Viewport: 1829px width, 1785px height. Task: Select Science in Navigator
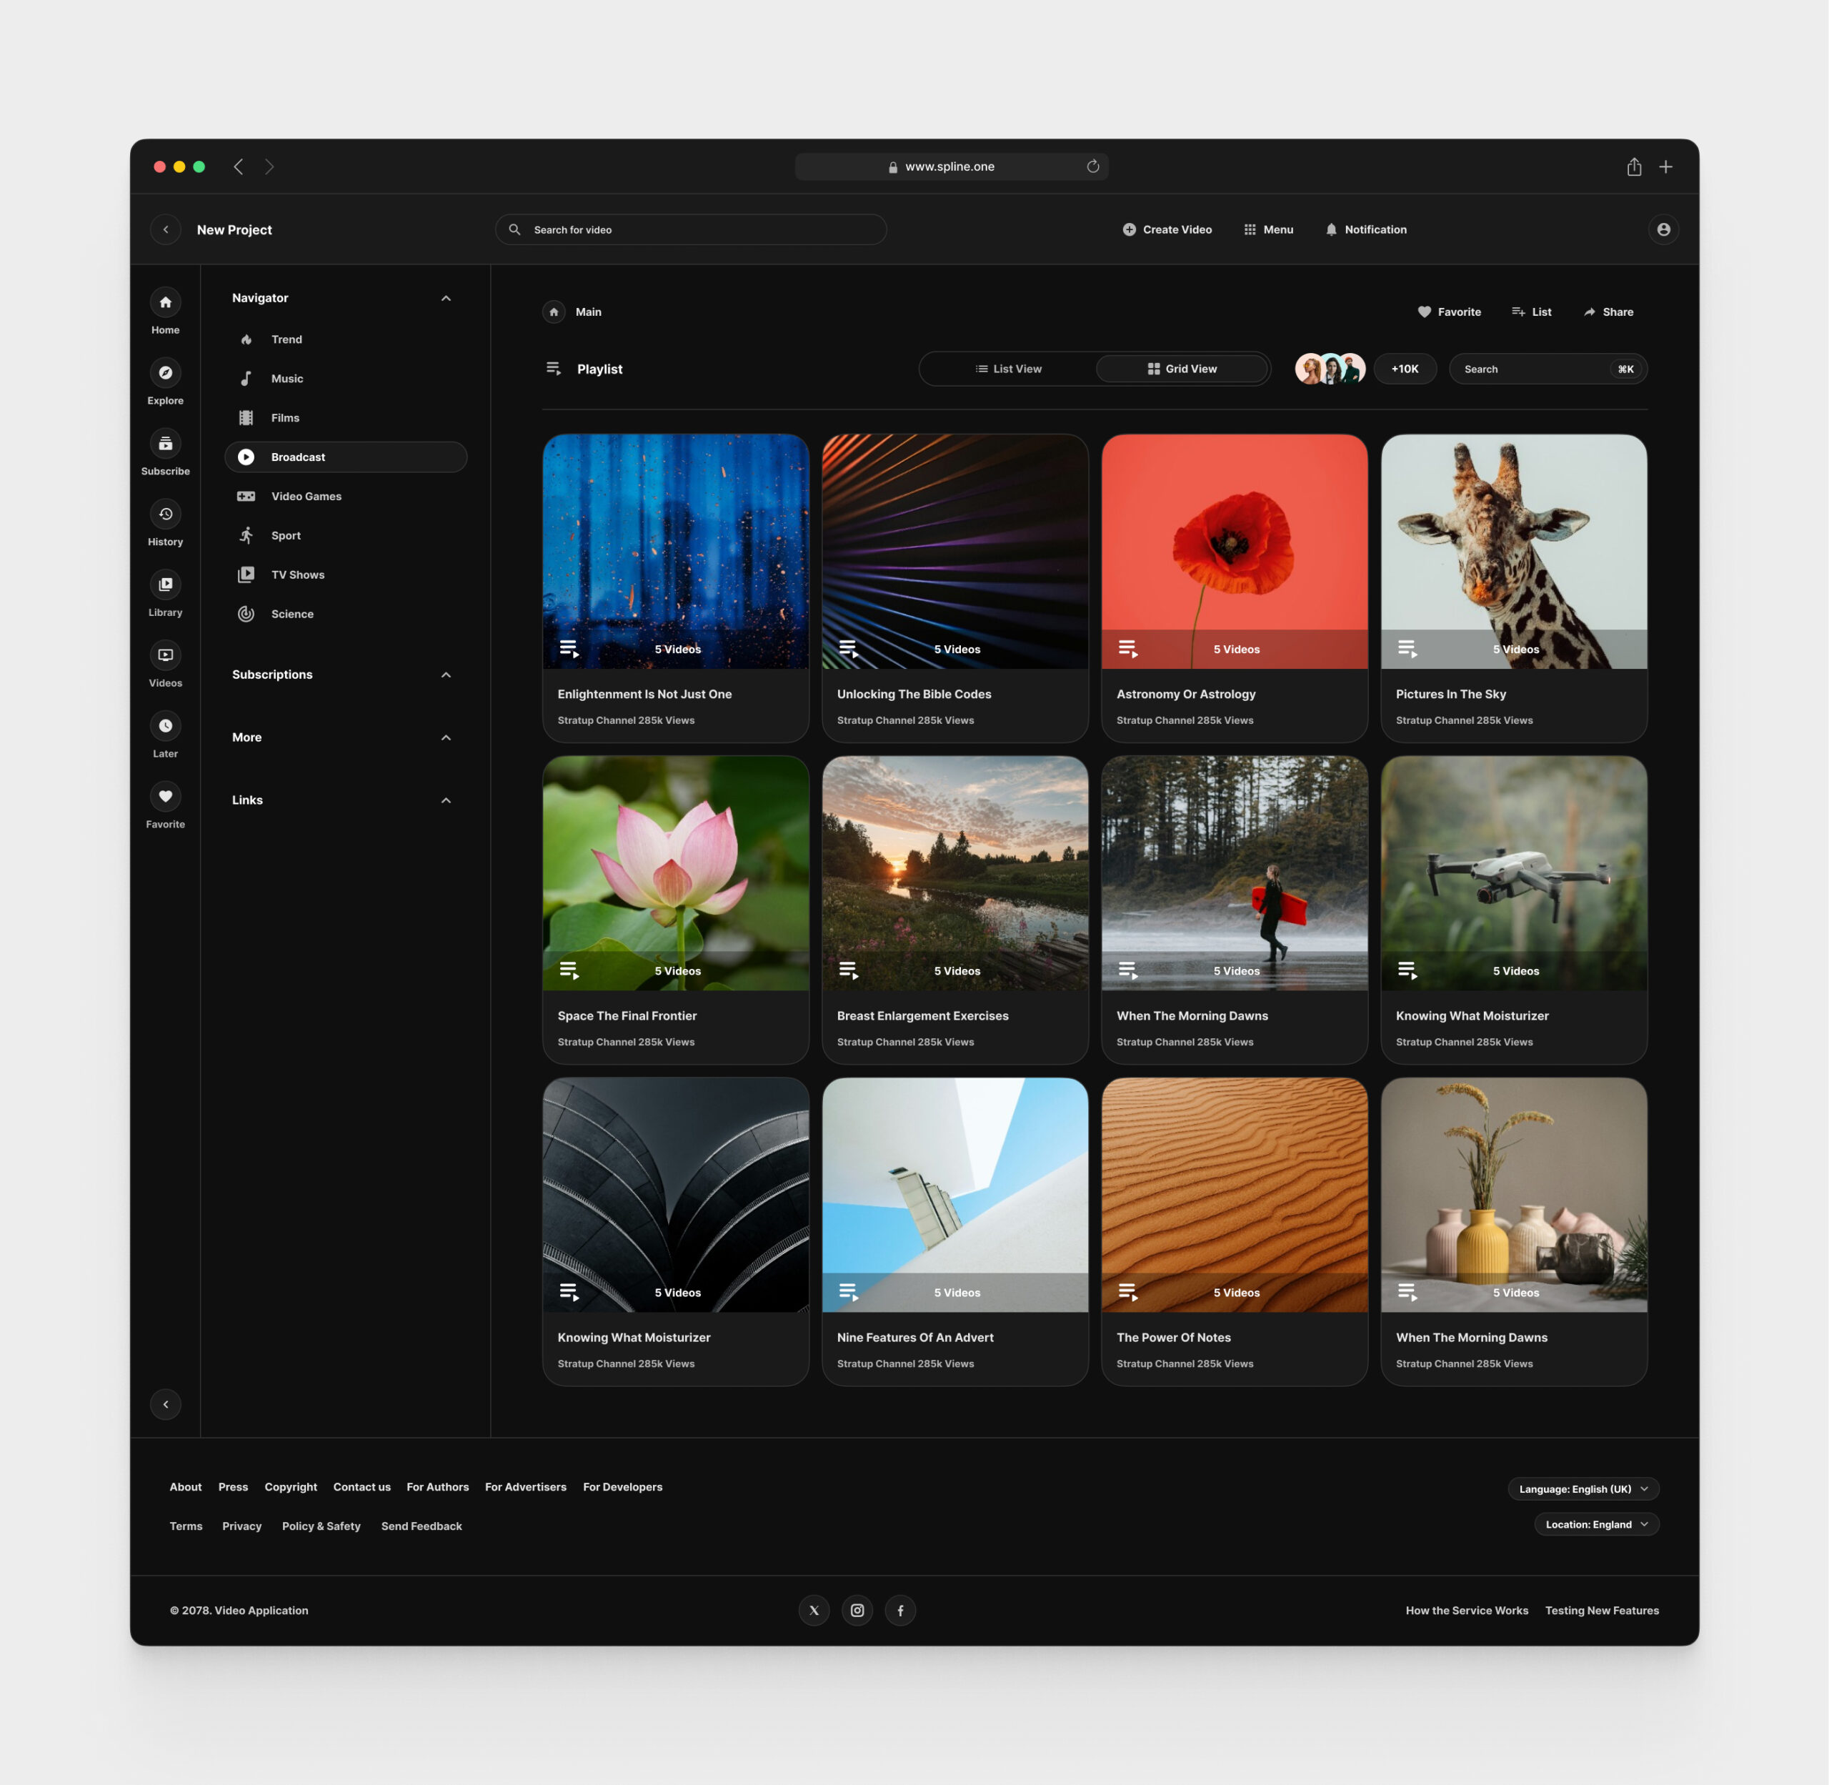pyautogui.click(x=346, y=614)
